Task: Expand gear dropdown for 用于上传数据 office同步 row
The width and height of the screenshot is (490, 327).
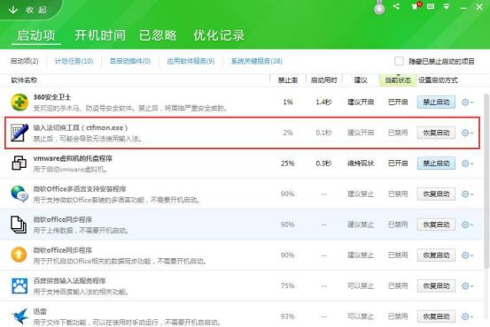Action: point(468,224)
